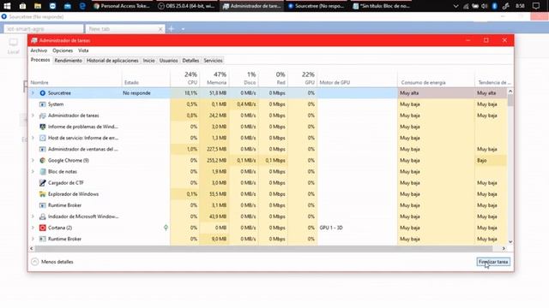Switch to Personal Access Token taskbar window
The width and height of the screenshot is (549, 308).
click(122, 6)
